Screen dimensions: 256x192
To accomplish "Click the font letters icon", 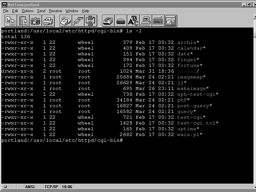I will tap(133, 21).
